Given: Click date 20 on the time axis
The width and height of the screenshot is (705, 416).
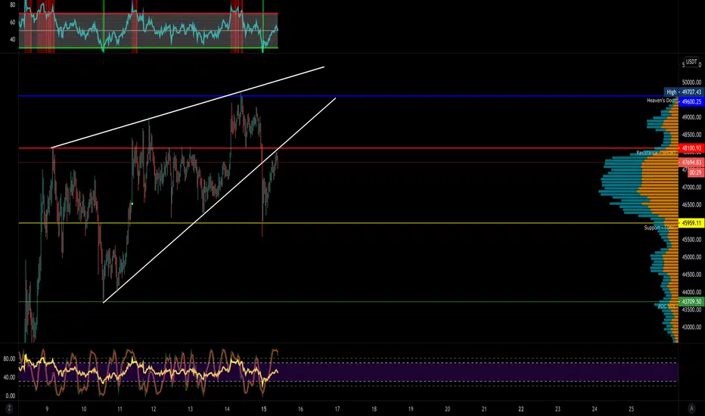Looking at the screenshot, I should point(447,408).
